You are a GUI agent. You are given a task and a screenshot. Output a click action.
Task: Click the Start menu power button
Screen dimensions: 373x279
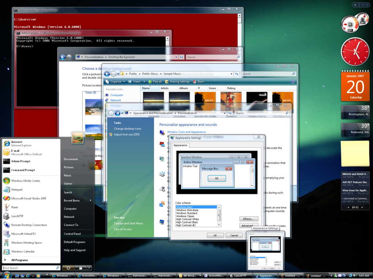[68, 268]
